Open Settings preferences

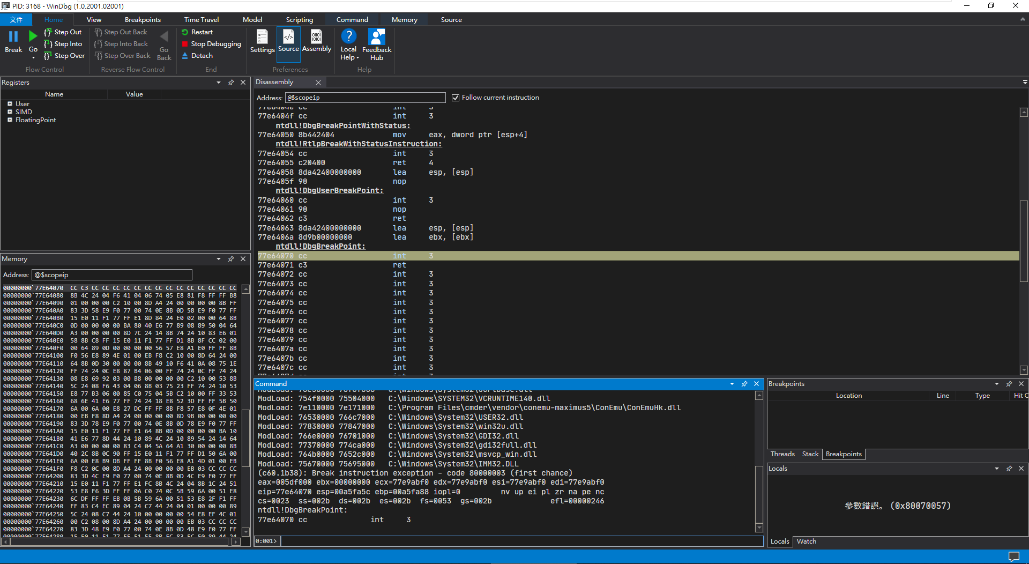point(262,41)
